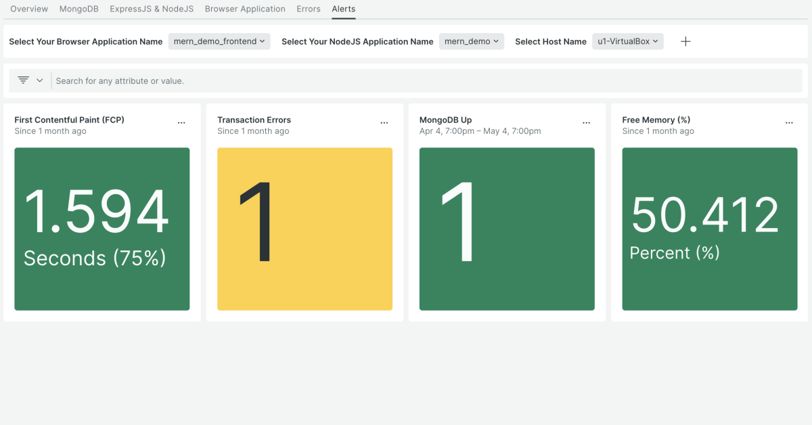812x425 pixels.
Task: Open the Transaction Errors widget ellipsis menu
Action: [x=384, y=123]
